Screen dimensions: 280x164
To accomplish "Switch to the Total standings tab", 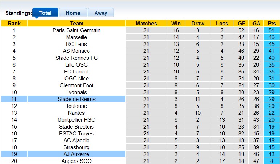I will (45, 13).
